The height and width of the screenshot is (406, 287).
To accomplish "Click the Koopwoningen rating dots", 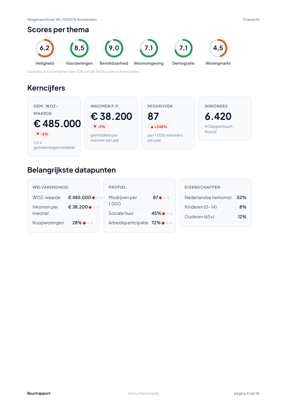I will (x=88, y=223).
